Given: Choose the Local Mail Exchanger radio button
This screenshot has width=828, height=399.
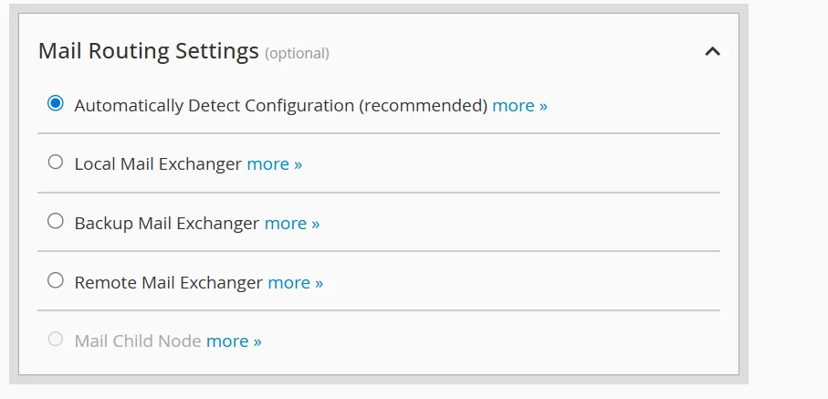Looking at the screenshot, I should tap(56, 163).
